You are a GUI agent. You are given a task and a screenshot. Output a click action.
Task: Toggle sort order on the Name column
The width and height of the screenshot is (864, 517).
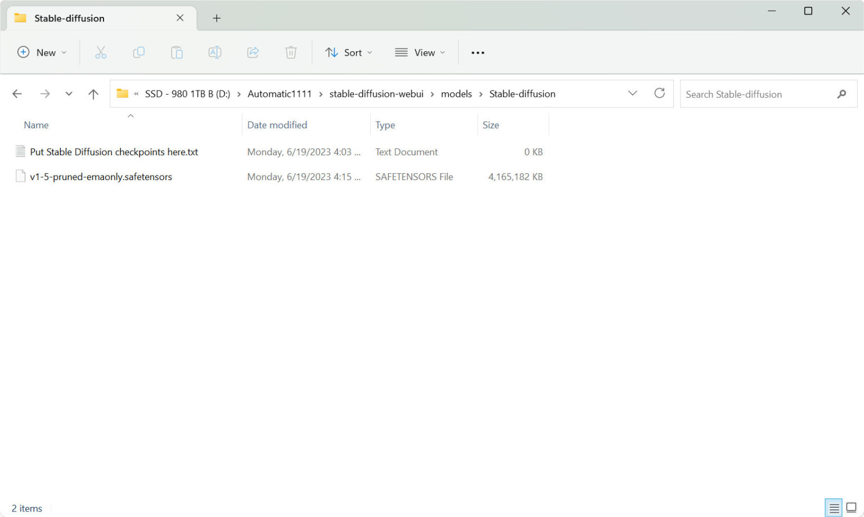pos(36,124)
